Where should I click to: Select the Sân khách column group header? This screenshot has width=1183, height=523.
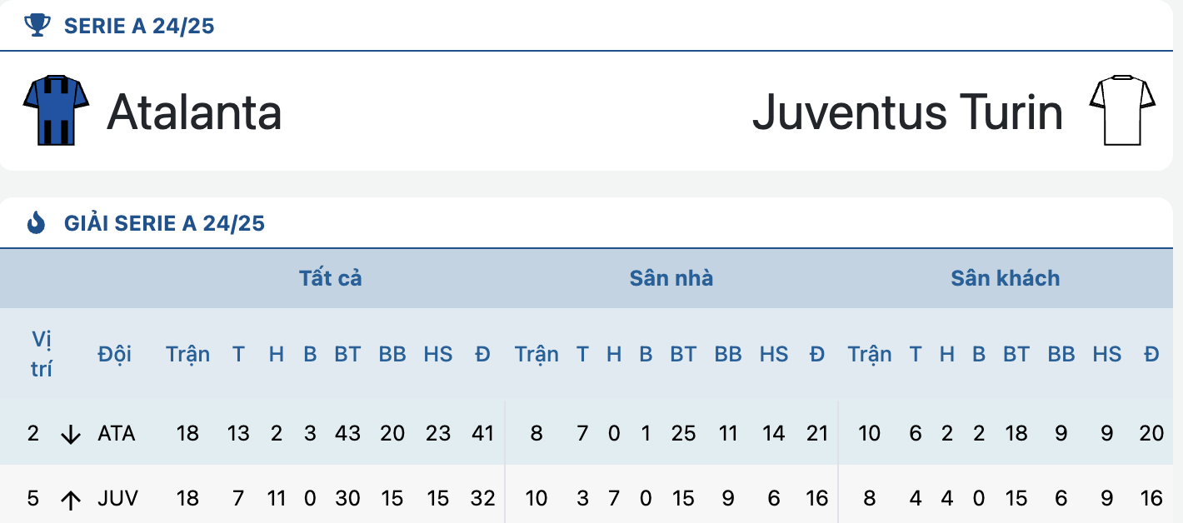[1006, 278]
